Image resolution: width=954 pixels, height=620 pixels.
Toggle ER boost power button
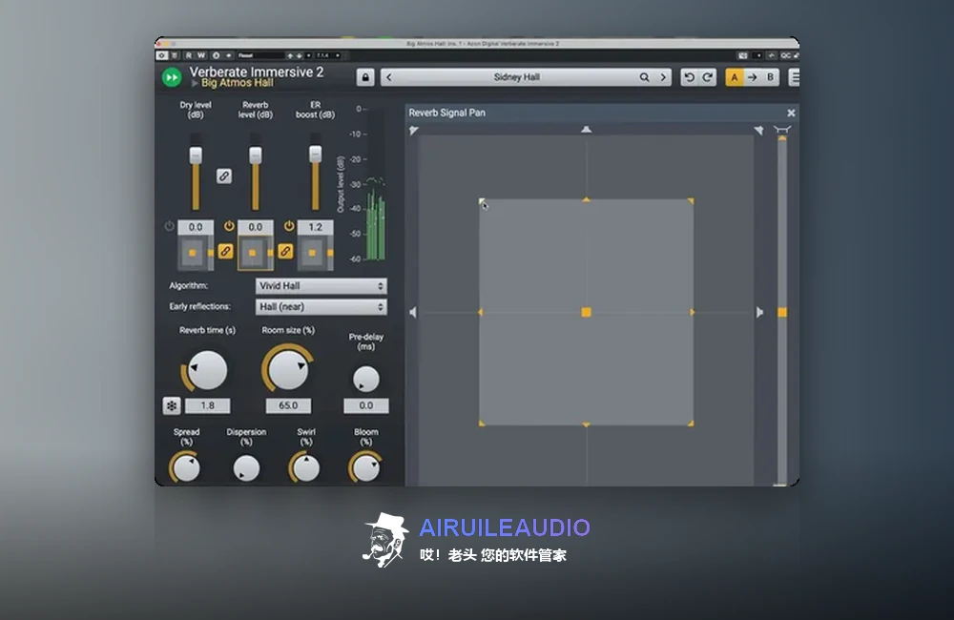pyautogui.click(x=289, y=226)
